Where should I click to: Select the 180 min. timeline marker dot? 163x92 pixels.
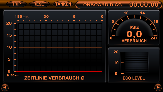pyautogui.click(x=18, y=20)
